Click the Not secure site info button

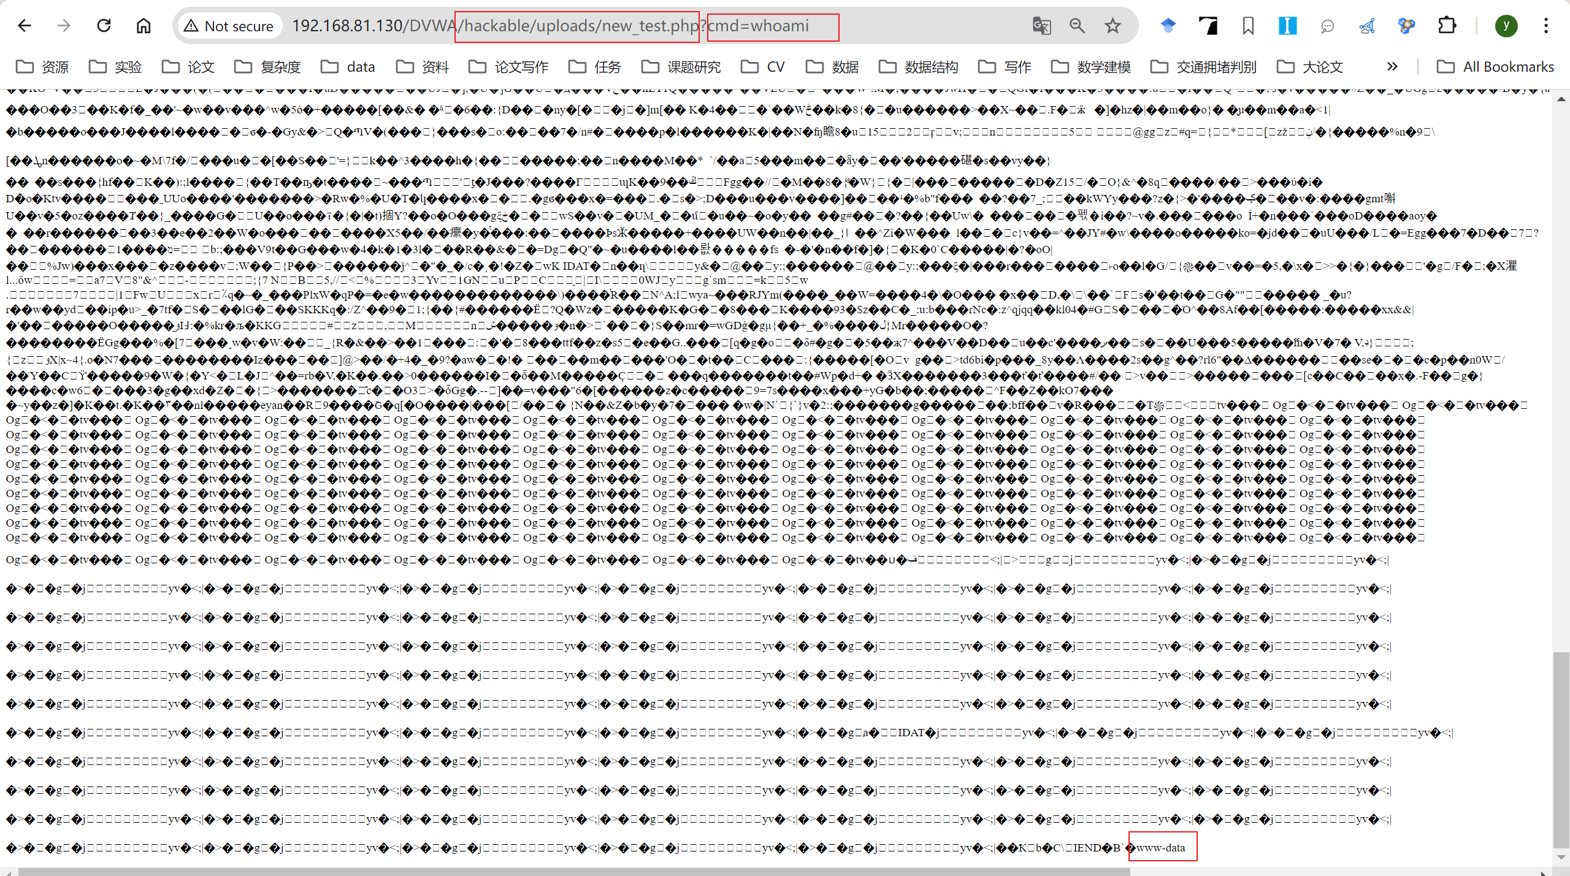tap(229, 26)
